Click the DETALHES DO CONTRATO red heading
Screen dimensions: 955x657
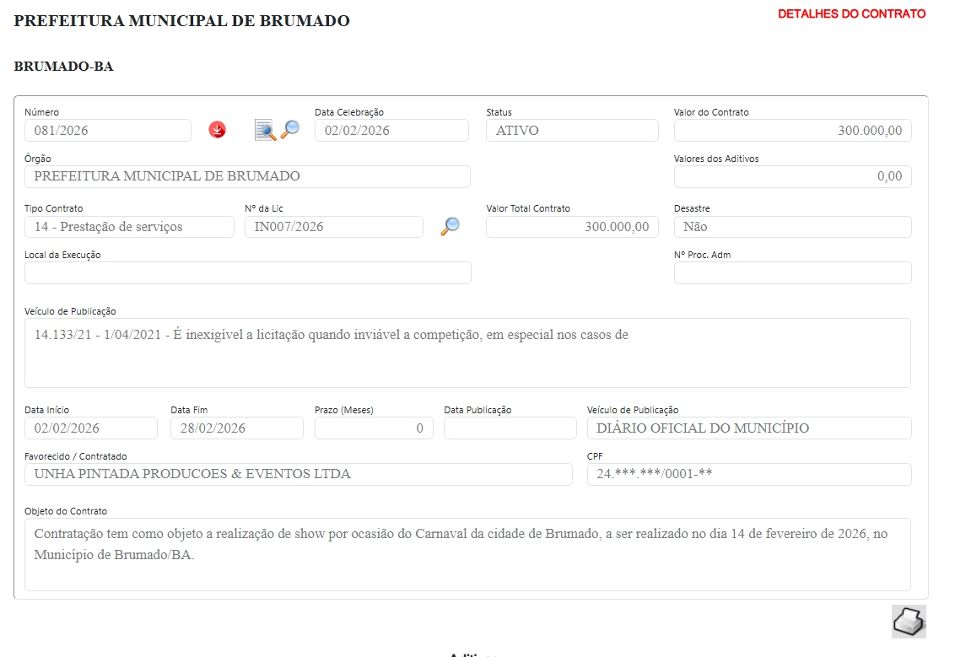(851, 14)
